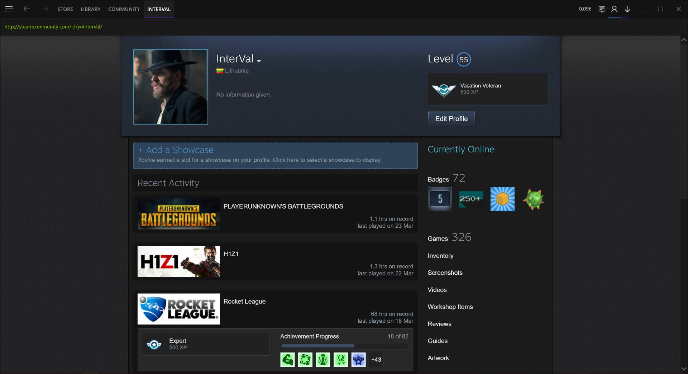Open the friends person icon

pos(614,9)
